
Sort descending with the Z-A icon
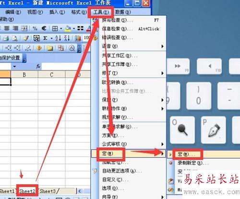tap(67, 38)
